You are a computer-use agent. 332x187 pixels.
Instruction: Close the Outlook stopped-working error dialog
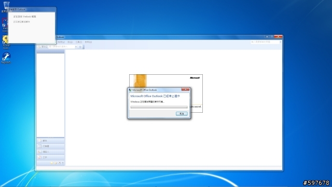click(x=185, y=89)
